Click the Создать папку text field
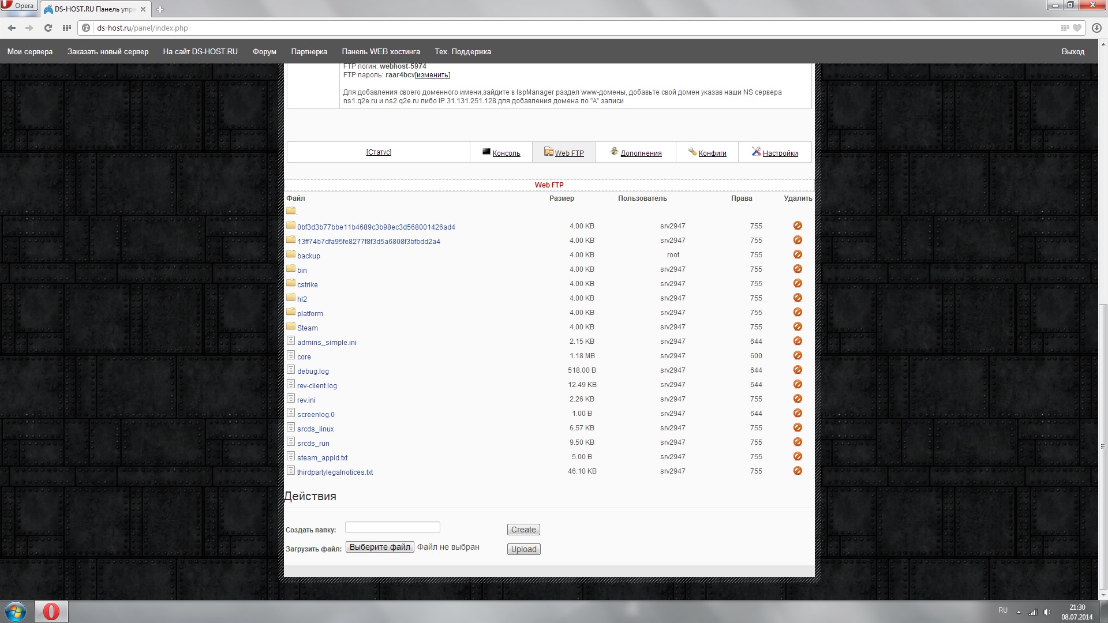Viewport: 1108px width, 623px height. point(392,527)
